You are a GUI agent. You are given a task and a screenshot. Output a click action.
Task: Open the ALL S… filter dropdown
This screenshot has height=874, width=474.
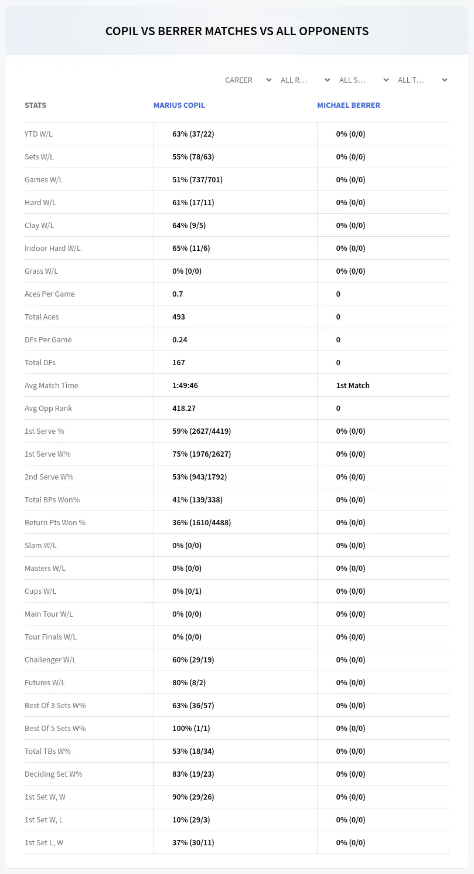point(363,80)
